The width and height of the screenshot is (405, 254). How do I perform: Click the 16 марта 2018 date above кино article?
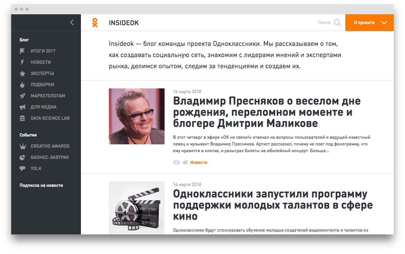pos(187,184)
